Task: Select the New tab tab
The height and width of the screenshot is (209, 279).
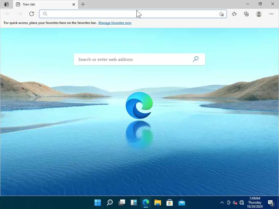Action: pos(46,4)
